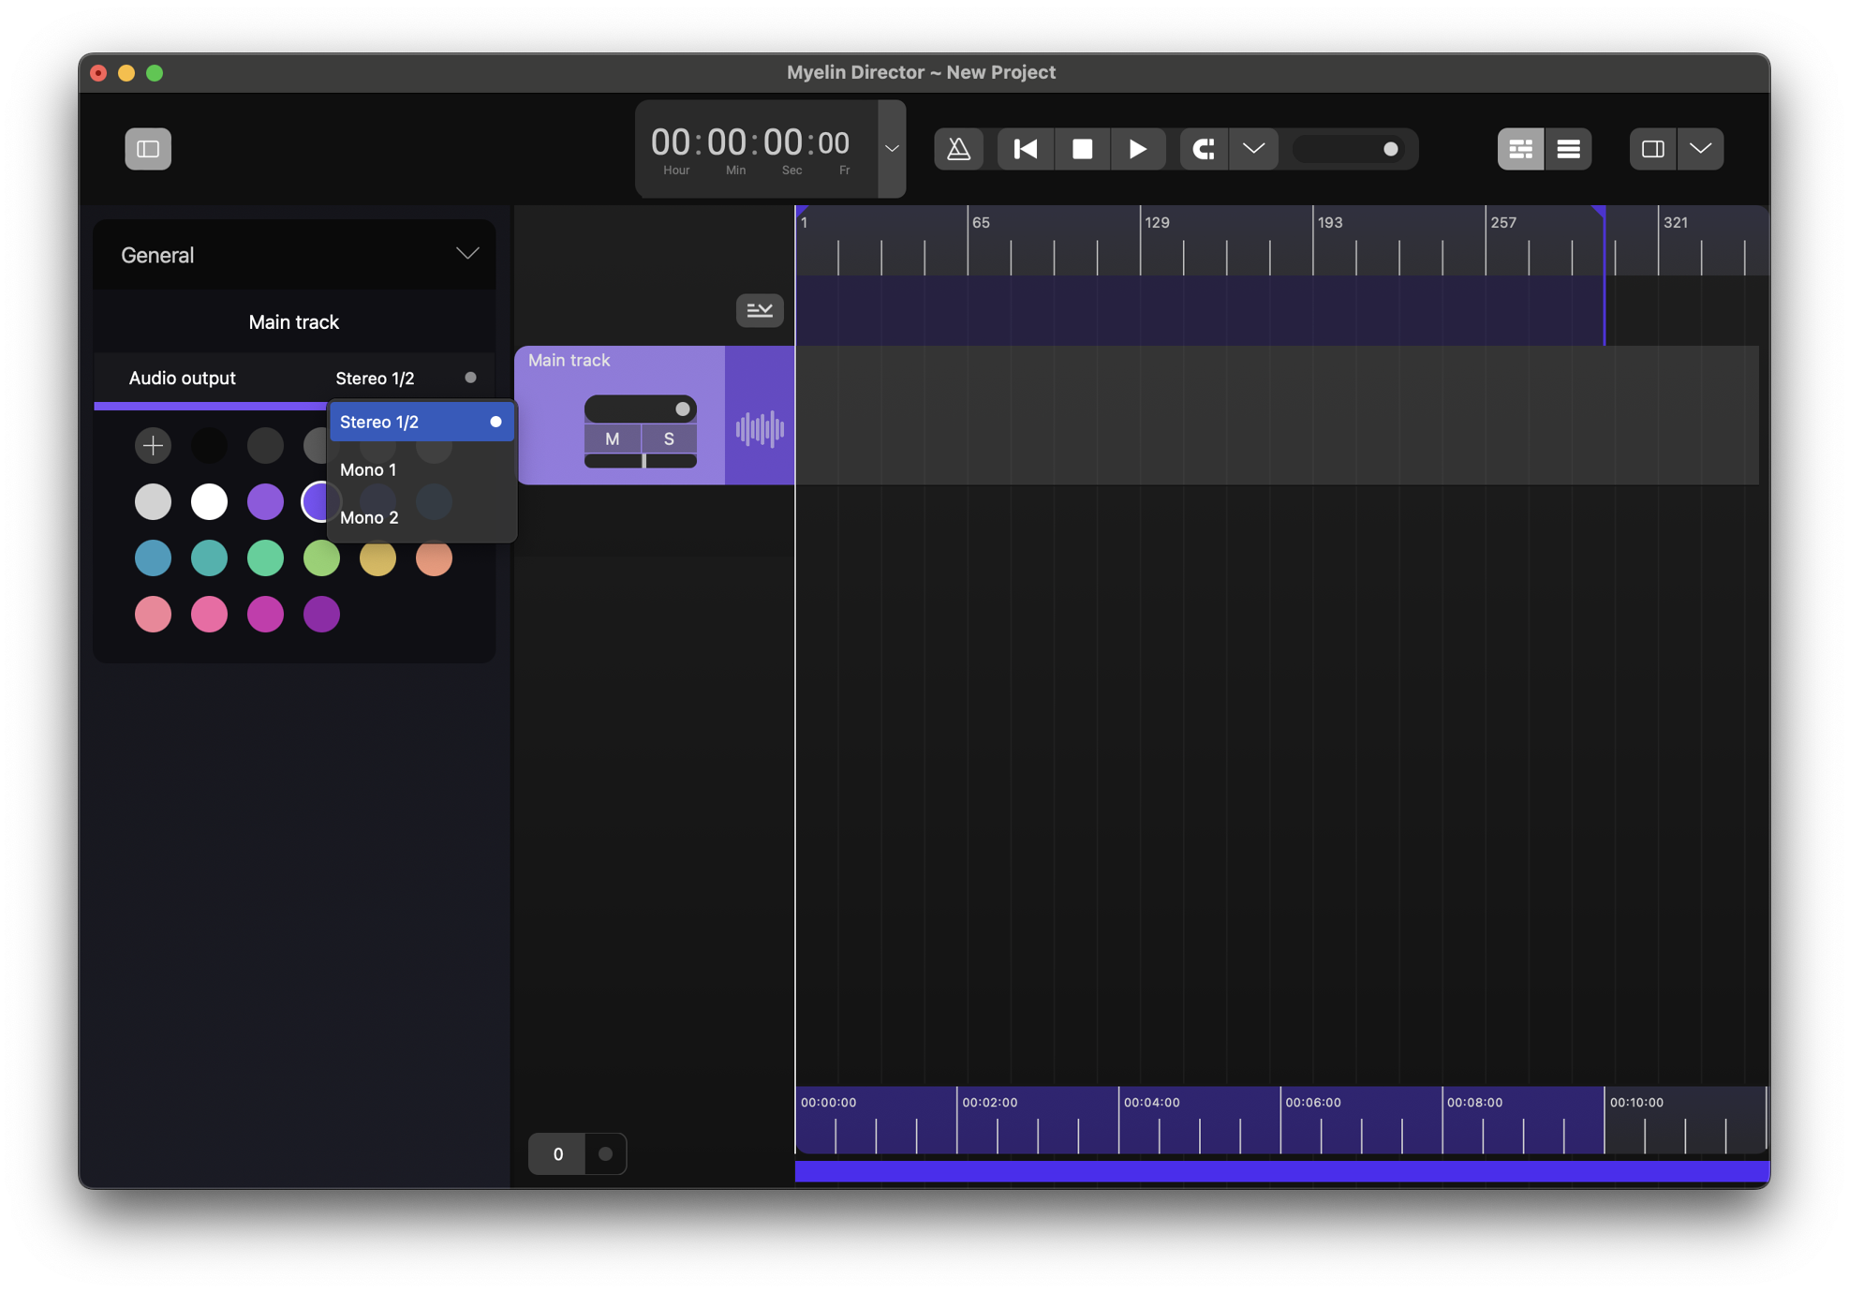
Task: Select Mono 1 audio output
Action: [369, 469]
